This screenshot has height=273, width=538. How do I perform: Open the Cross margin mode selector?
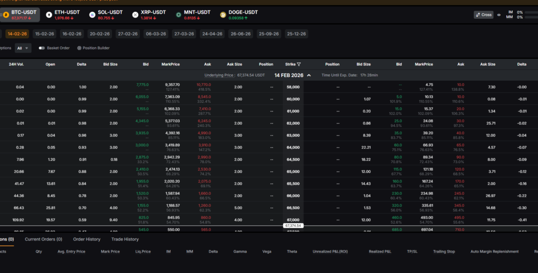(483, 15)
